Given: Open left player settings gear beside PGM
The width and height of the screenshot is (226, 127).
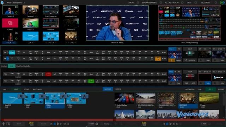Looking at the screenshot, I should coord(97,124).
